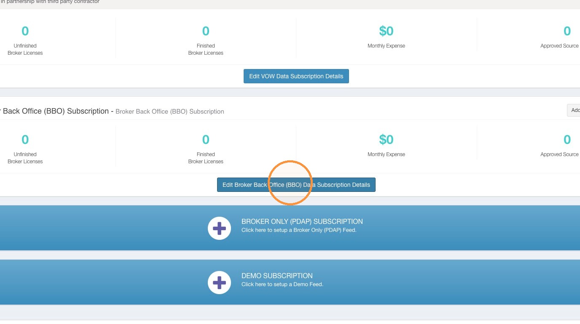Click 'Click here to setup a Demo Feed.' text
The image size is (580, 324).
pyautogui.click(x=282, y=284)
